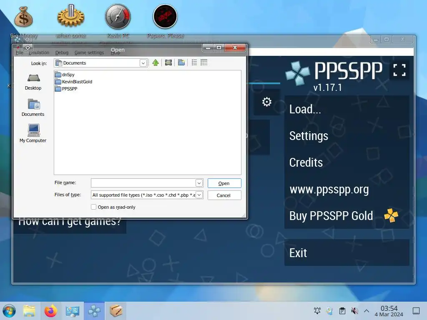Open the Emulation menu in PPSSPP
Image resolution: width=427 pixels, height=320 pixels.
point(39,52)
